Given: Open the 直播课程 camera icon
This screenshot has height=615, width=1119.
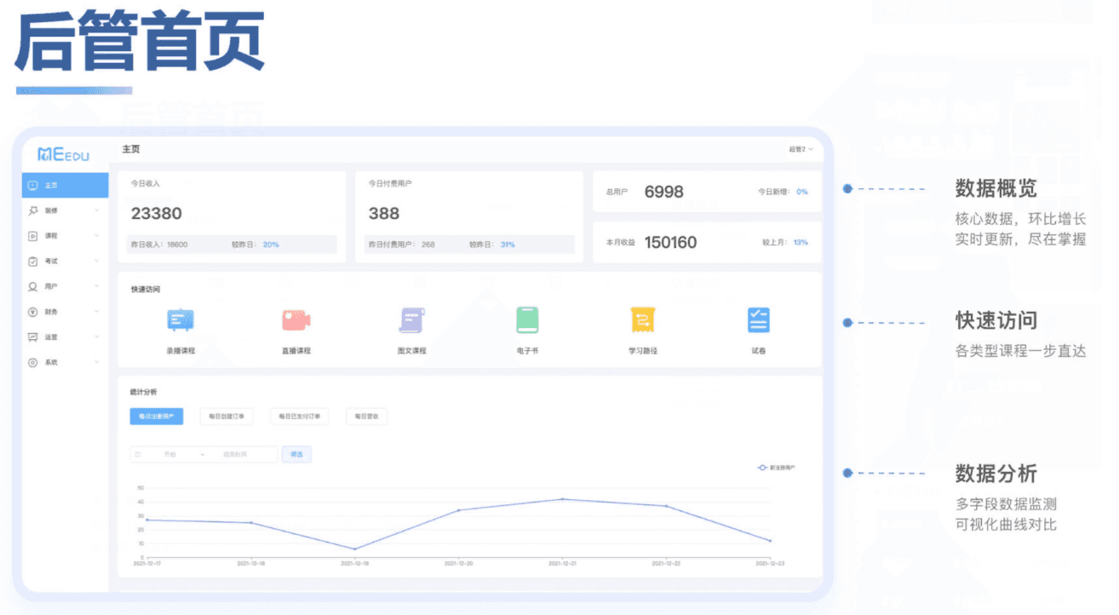Looking at the screenshot, I should click(296, 320).
